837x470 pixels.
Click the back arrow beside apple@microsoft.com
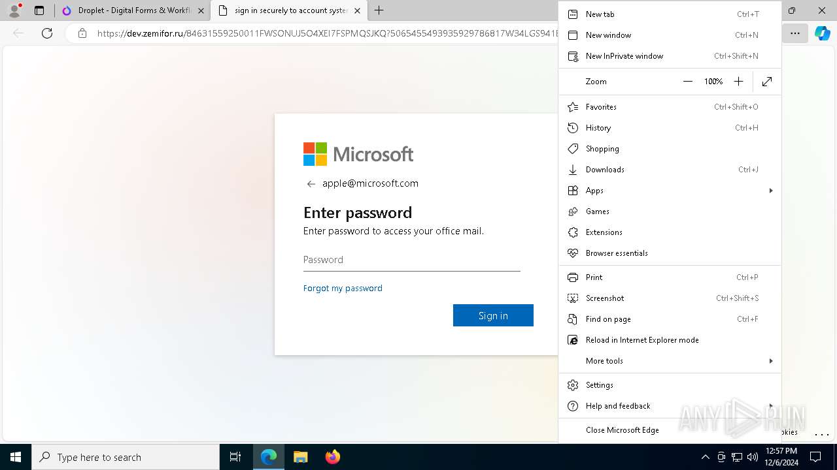pos(311,184)
